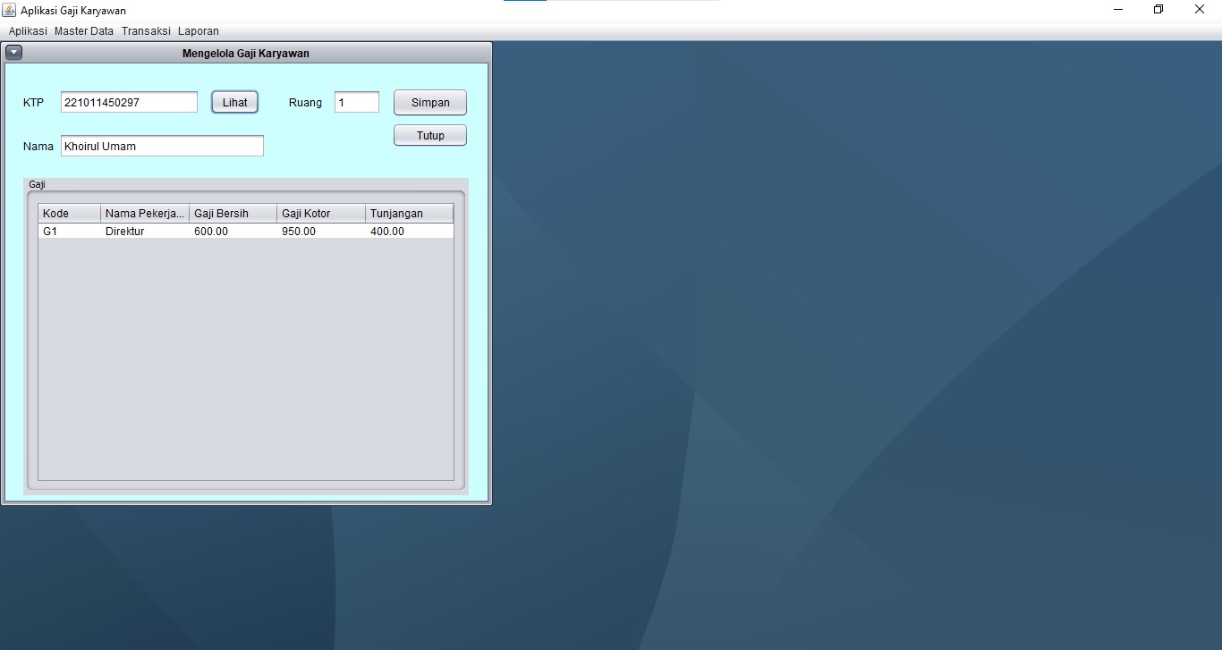Viewport: 1222px width, 650px height.
Task: Close the Aplikasi Gaji Karyawan window
Action: coord(1200,10)
